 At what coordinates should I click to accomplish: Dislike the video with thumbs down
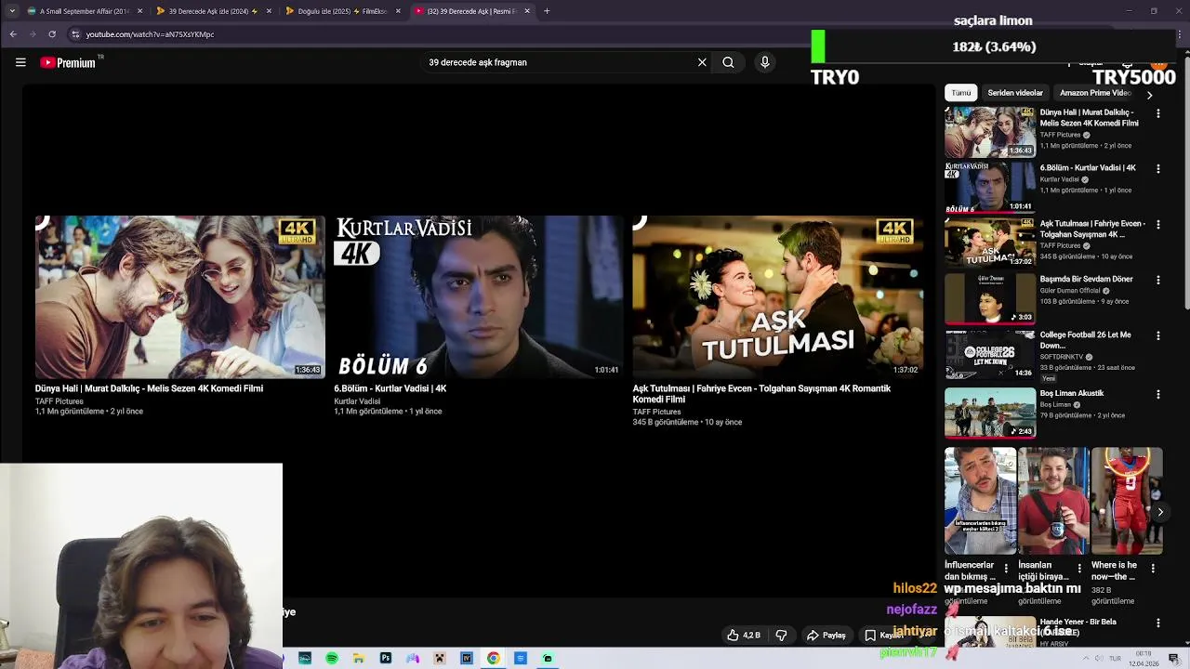tap(781, 635)
